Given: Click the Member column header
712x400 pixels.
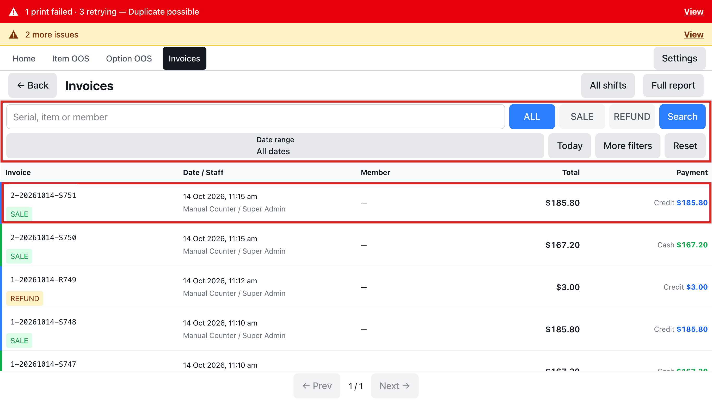Looking at the screenshot, I should [375, 172].
